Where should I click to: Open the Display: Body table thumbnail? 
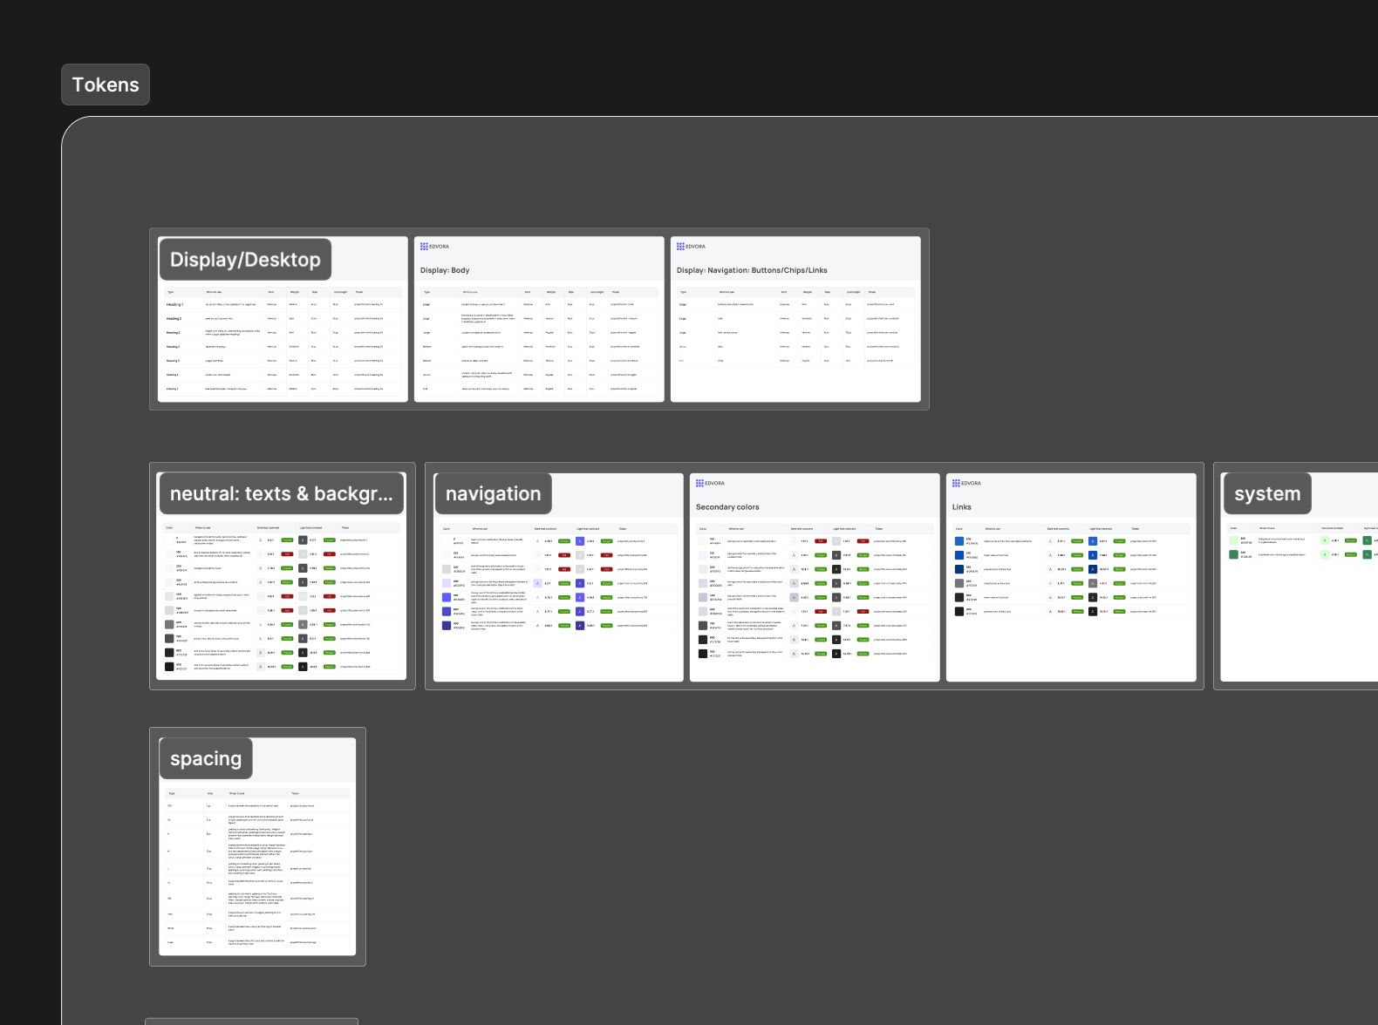tap(538, 340)
